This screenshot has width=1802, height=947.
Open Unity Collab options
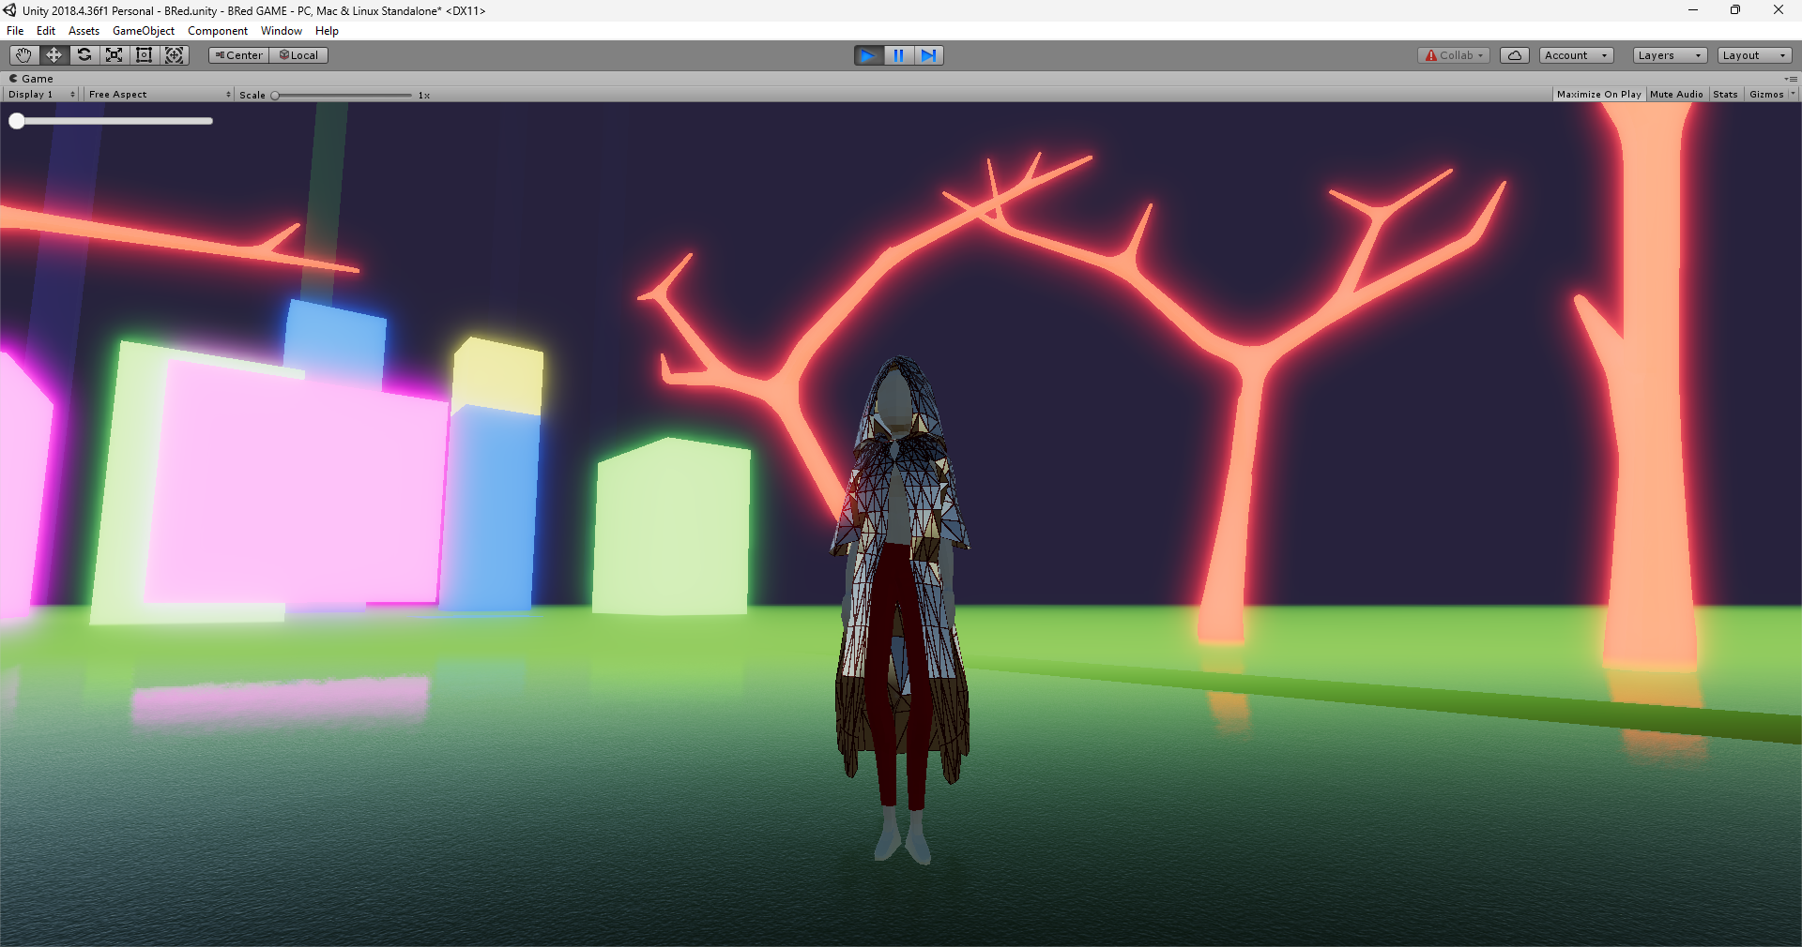[1453, 55]
